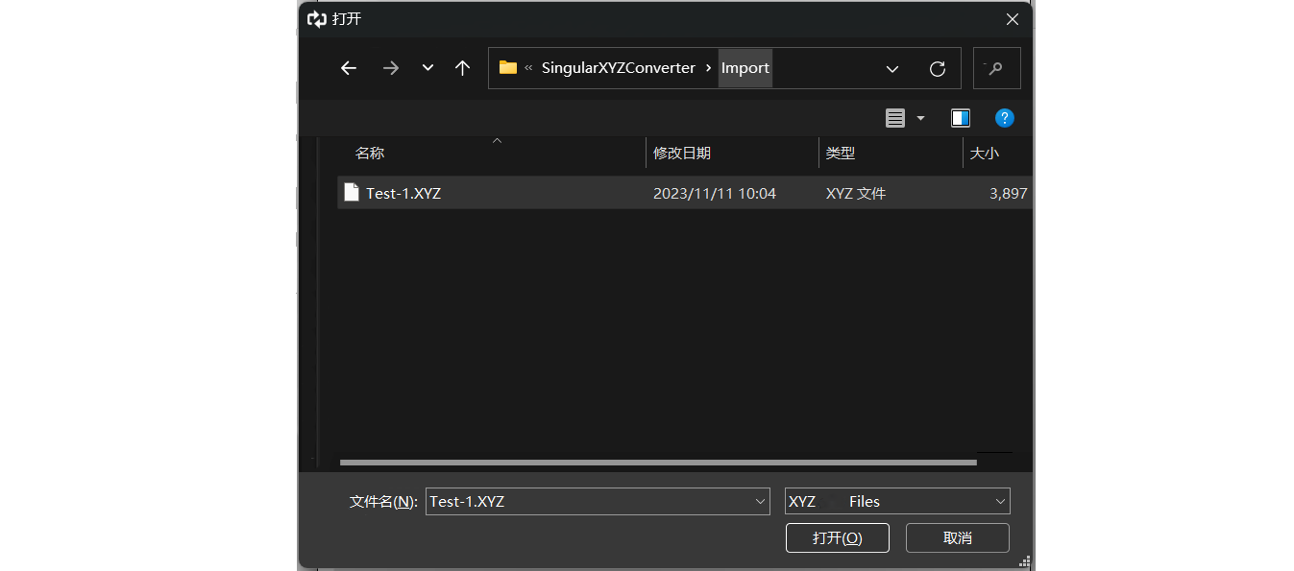Expand the file name suggestions dropdown

coord(762,501)
